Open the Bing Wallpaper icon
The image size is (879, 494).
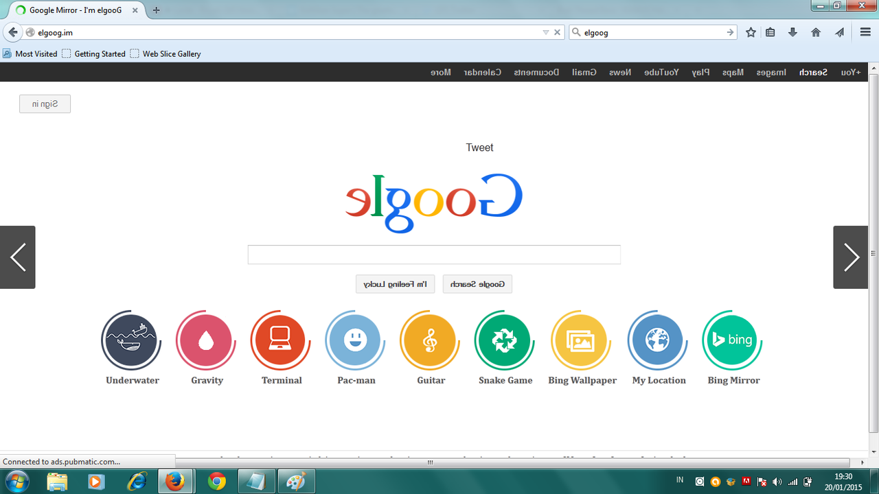[582, 340]
